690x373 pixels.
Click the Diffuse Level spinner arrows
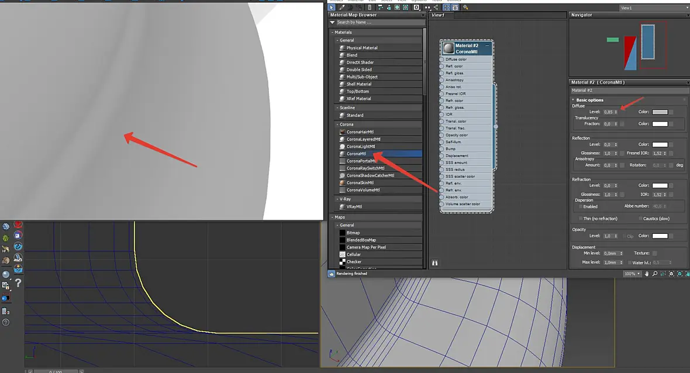click(x=616, y=112)
